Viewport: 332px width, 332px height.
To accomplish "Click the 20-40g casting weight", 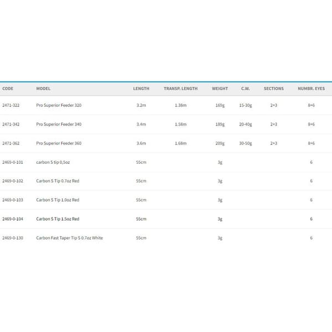I will click(245, 124).
